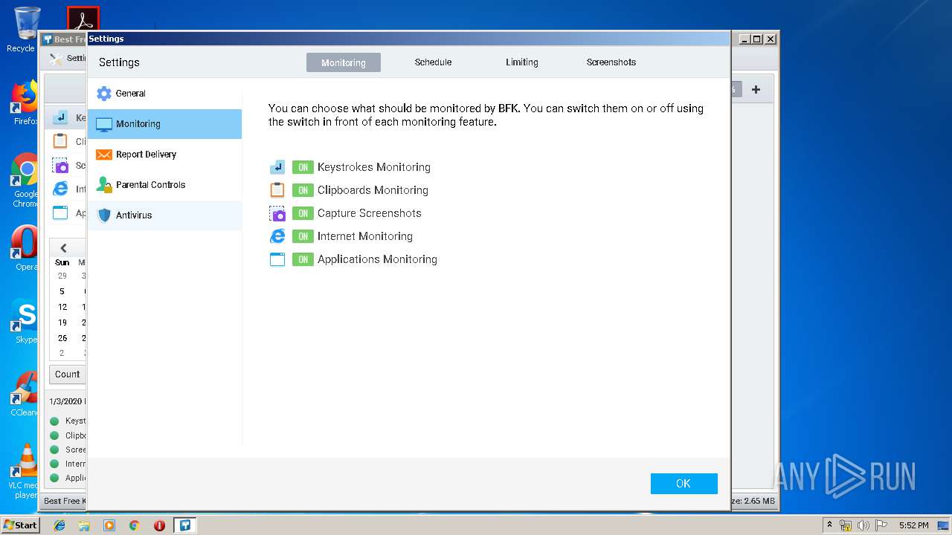Image resolution: width=952 pixels, height=535 pixels.
Task: Show hidden tray icons arrow
Action: (x=829, y=525)
